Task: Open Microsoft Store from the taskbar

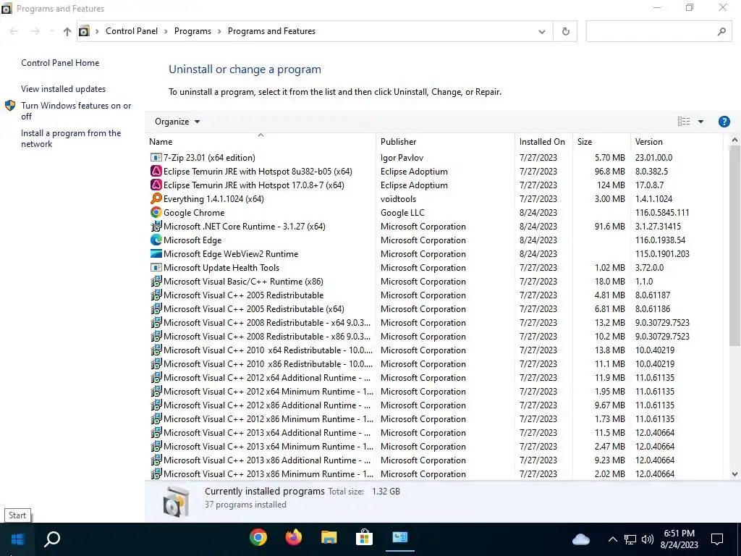Action: [365, 538]
